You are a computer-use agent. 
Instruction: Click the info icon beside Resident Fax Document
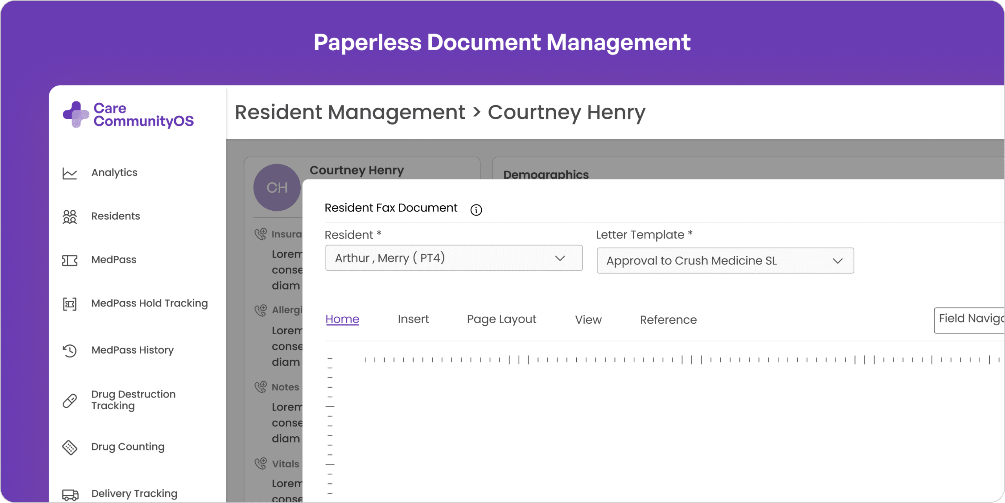pyautogui.click(x=476, y=210)
